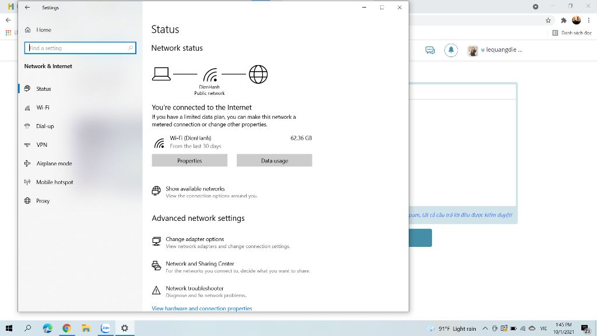Open the Chrome profile avatar
The width and height of the screenshot is (597, 336).
tap(577, 20)
